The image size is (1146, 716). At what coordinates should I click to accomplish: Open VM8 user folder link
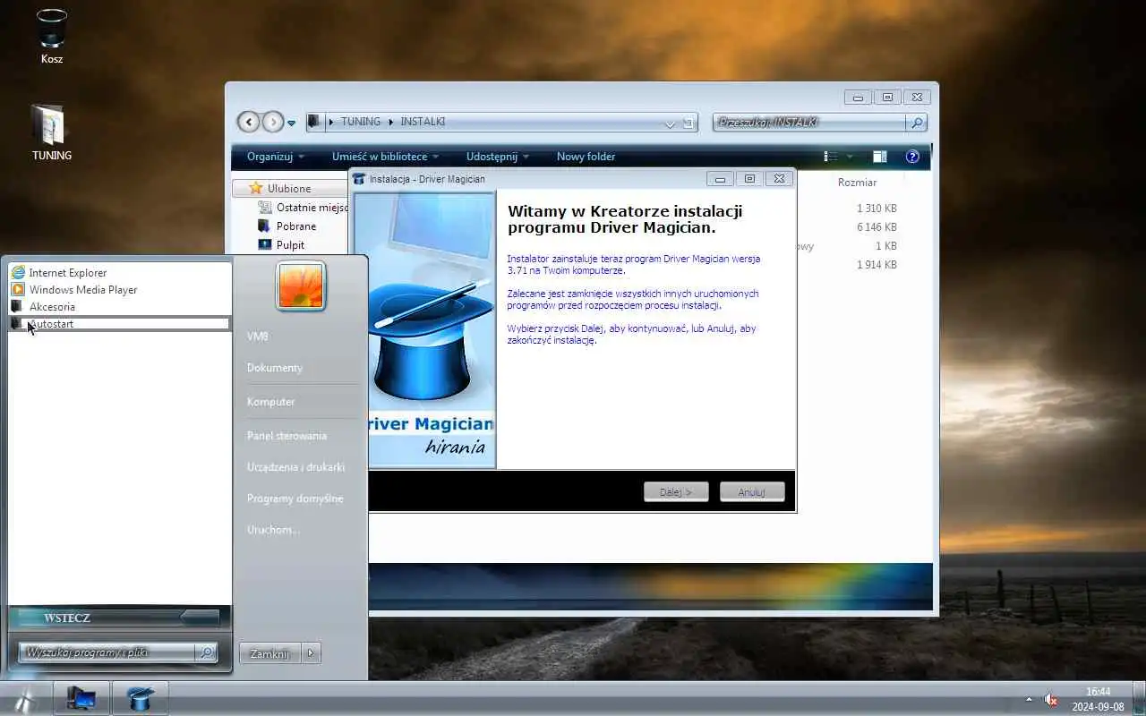pyautogui.click(x=257, y=337)
